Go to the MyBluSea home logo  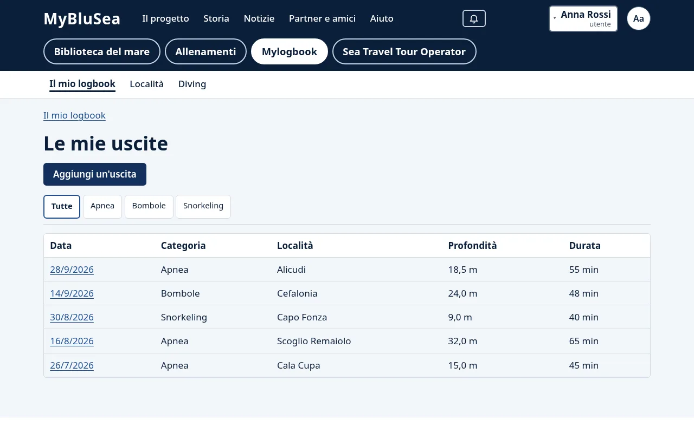click(x=82, y=18)
